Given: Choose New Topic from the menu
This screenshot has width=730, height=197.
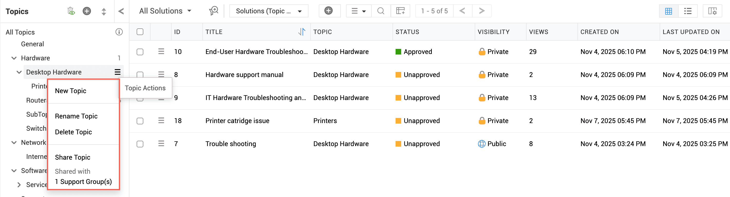Looking at the screenshot, I should point(71,91).
